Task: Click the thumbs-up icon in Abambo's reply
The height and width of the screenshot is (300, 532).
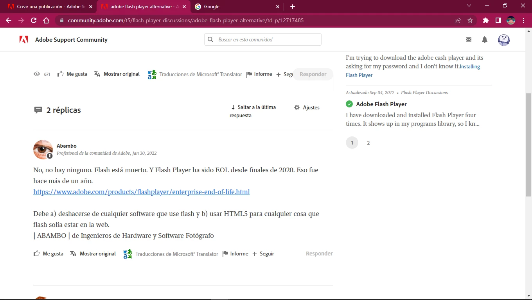Action: coord(37,253)
